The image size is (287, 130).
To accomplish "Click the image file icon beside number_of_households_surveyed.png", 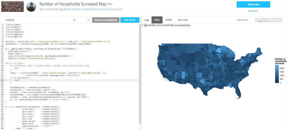I will click(x=145, y=25).
